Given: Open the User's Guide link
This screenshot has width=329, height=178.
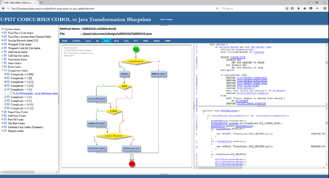Looking at the screenshot, I should click(166, 19).
